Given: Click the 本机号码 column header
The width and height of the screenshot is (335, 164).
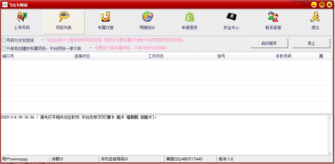Looking at the screenshot, I should coord(283,56).
